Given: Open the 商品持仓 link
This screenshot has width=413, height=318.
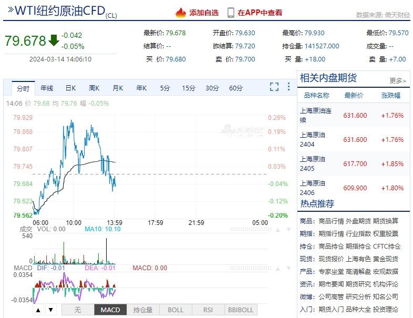Looking at the screenshot, I should click(x=331, y=247).
